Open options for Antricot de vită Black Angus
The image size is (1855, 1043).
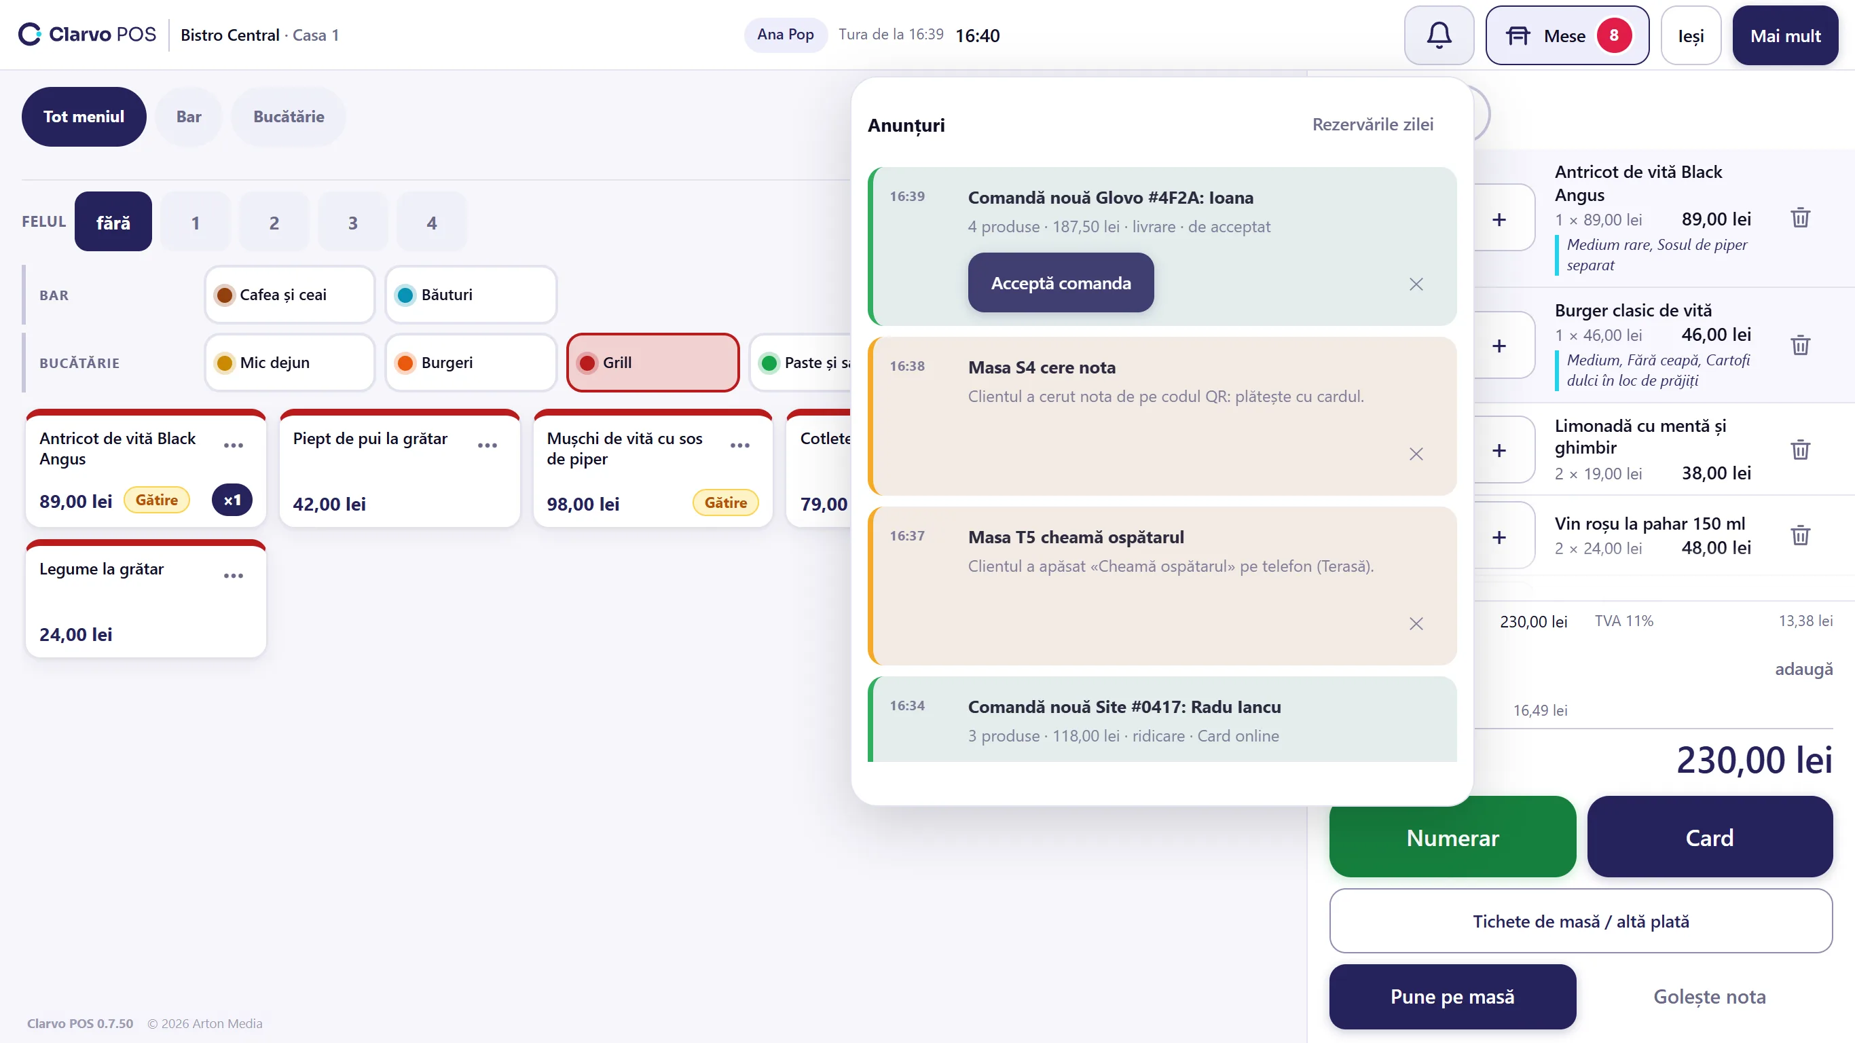pos(234,445)
